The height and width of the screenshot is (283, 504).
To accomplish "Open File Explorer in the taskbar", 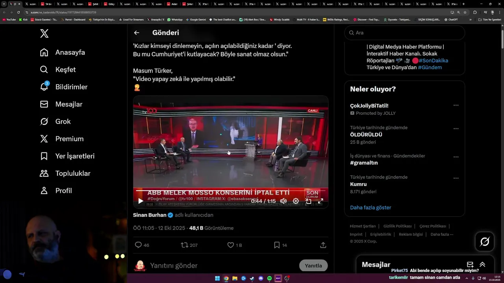I will click(235, 278).
